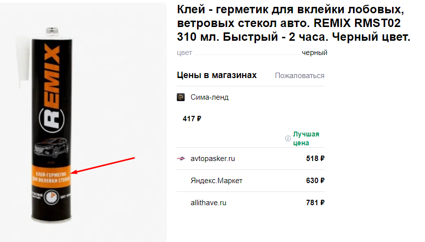Click the 417 ₽ price
425x242 pixels.
192,118
